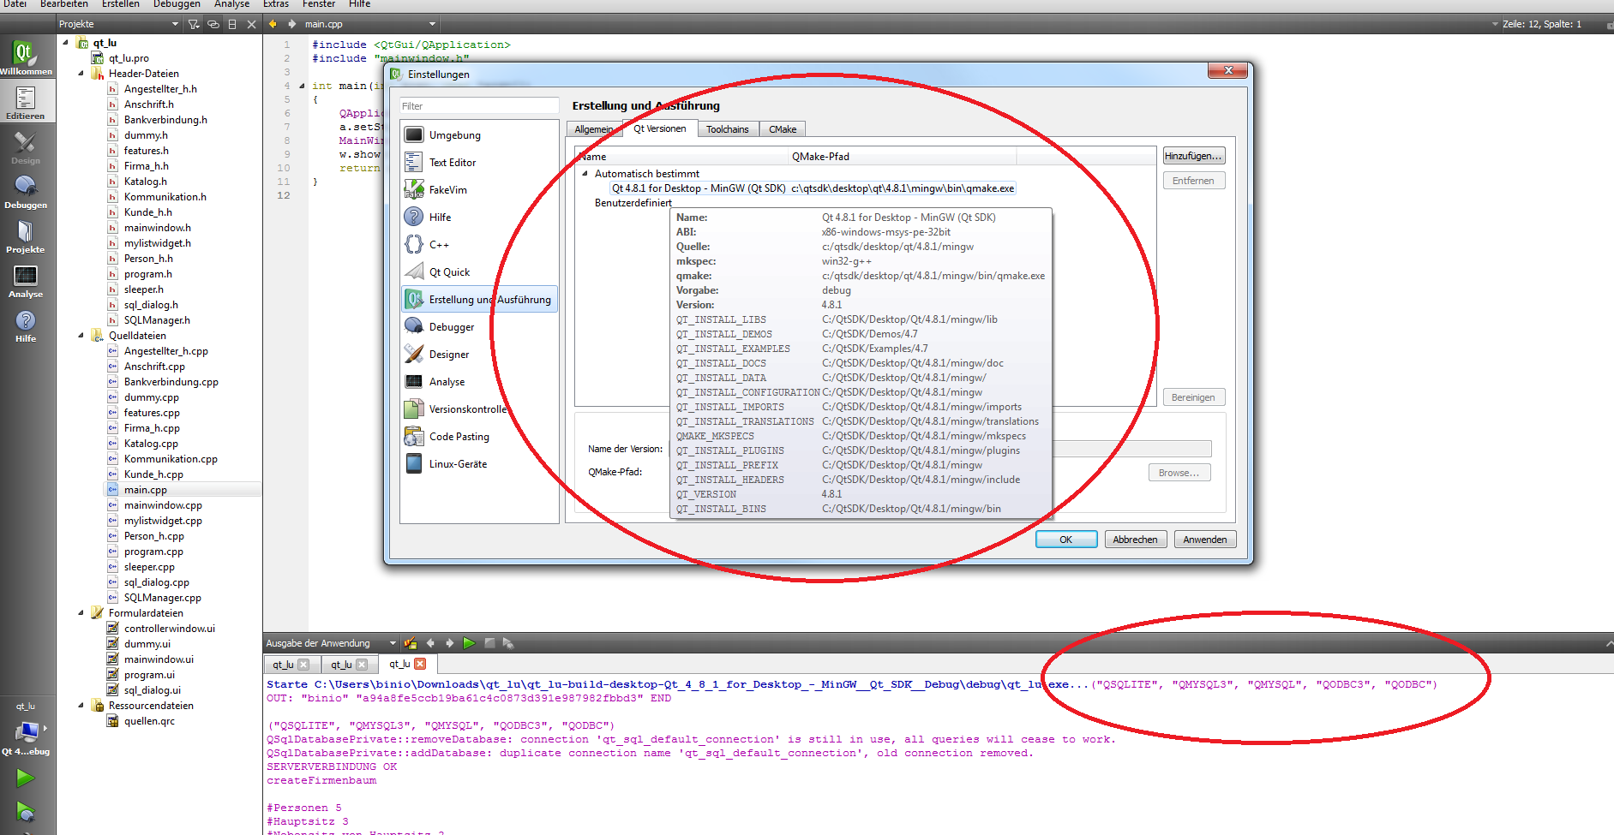This screenshot has width=1614, height=835.
Task: Split the Projekte side panel
Action: click(232, 24)
